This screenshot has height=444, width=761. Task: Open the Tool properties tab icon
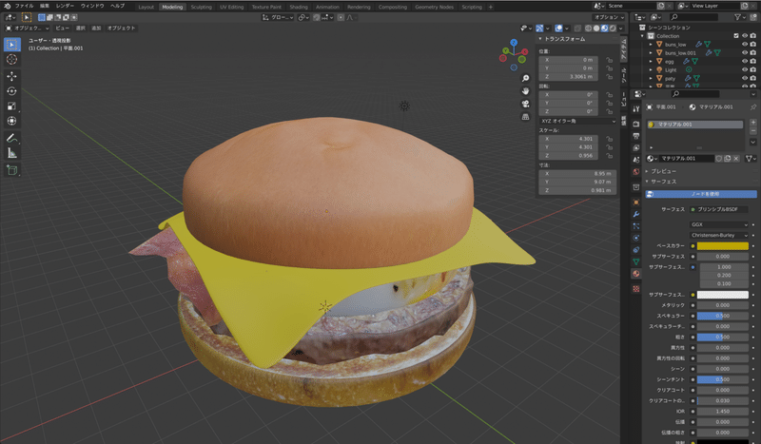click(635, 109)
